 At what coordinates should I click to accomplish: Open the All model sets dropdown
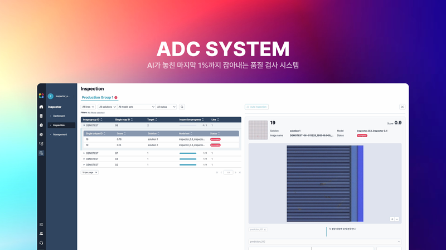tap(135, 107)
